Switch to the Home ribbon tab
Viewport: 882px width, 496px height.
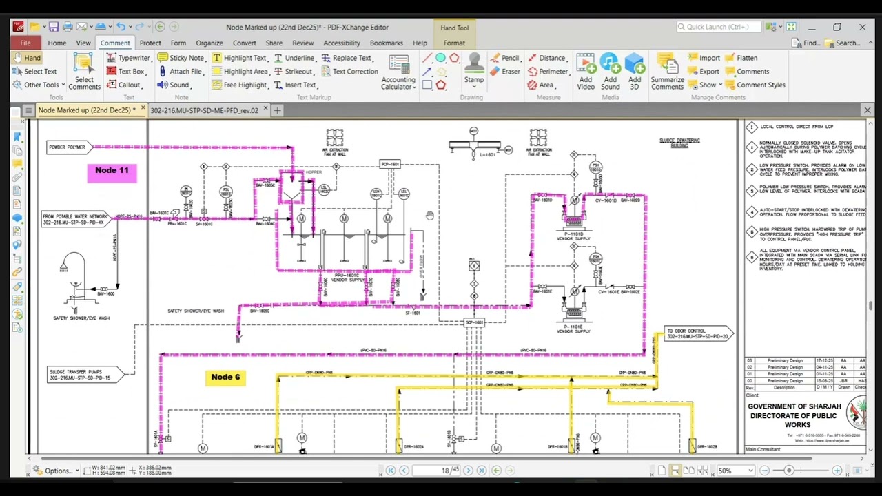coord(57,43)
